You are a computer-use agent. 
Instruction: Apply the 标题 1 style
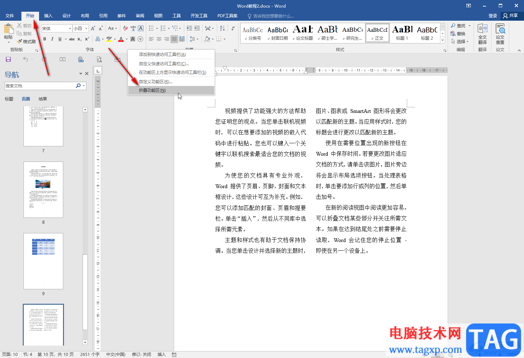402,33
